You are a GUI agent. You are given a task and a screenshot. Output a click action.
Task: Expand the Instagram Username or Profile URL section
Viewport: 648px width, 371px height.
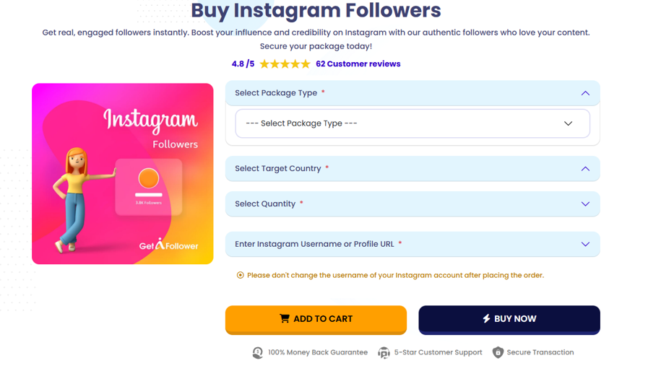point(585,244)
